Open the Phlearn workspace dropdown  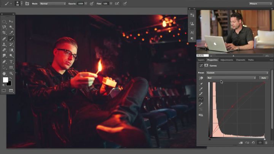pos(260,3)
